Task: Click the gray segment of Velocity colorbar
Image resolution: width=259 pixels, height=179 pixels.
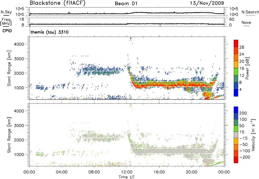Action: (236, 135)
